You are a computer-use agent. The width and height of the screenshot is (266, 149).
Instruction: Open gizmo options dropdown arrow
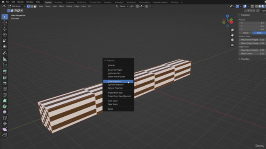pyautogui.click(x=241, y=6)
